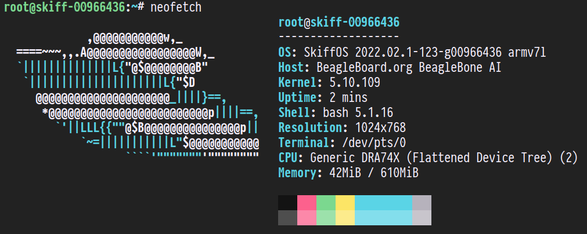Screen dimensions: 587x234
Task: Click the 'Memory:' label
Action: [x=301, y=173]
